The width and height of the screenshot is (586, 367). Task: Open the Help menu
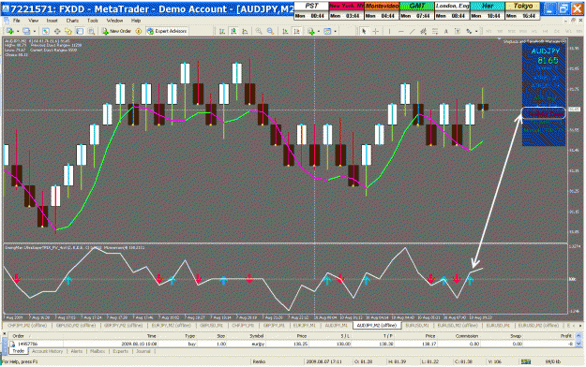pos(136,21)
